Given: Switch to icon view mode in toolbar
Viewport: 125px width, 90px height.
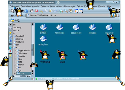Looking at the screenshot, I should click(x=76, y=11).
